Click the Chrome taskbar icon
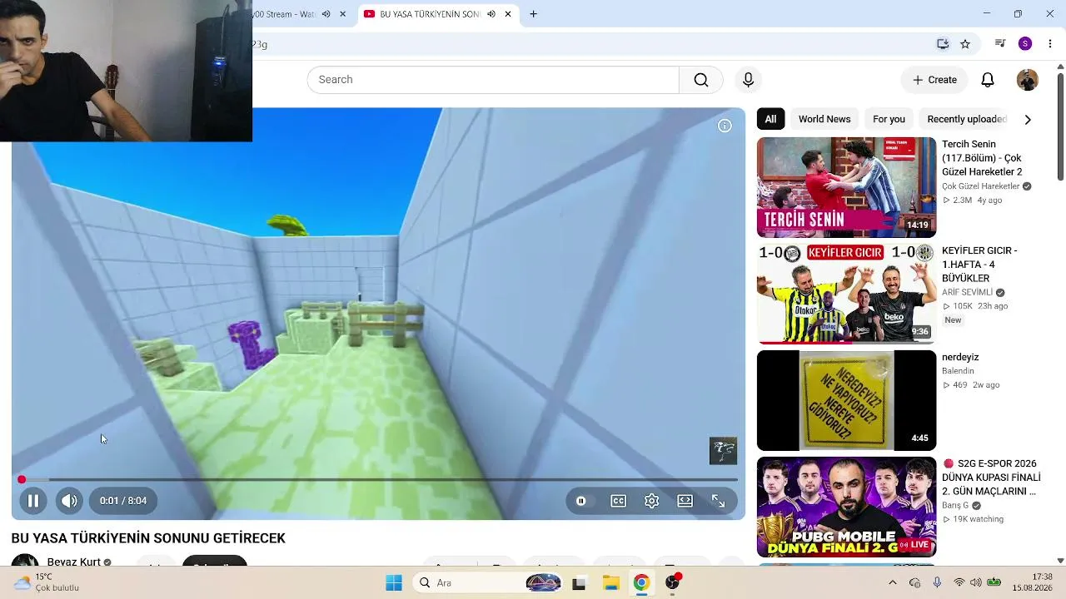1066x599 pixels. tap(641, 583)
